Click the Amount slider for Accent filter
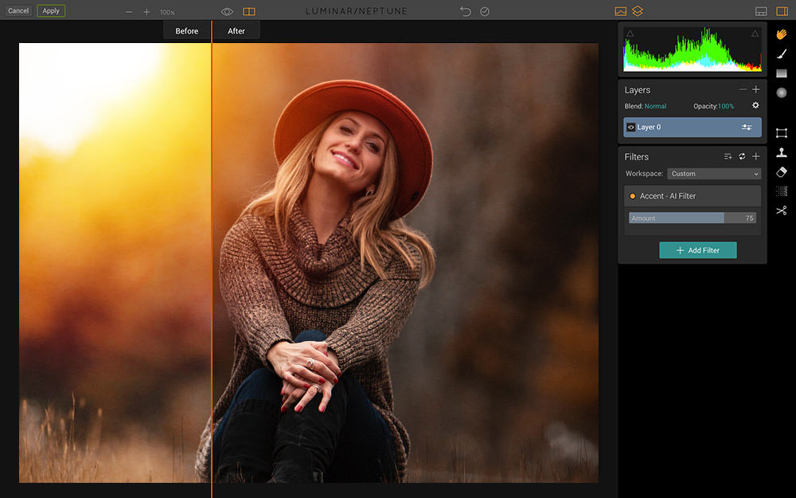Screen dimensions: 796x498 (x=692, y=218)
